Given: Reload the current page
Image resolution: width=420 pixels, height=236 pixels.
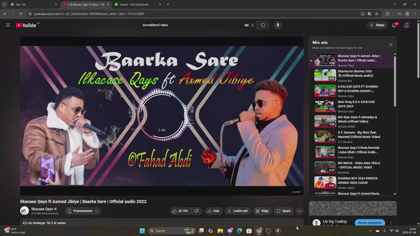Looking at the screenshot, I should [x=20, y=14].
